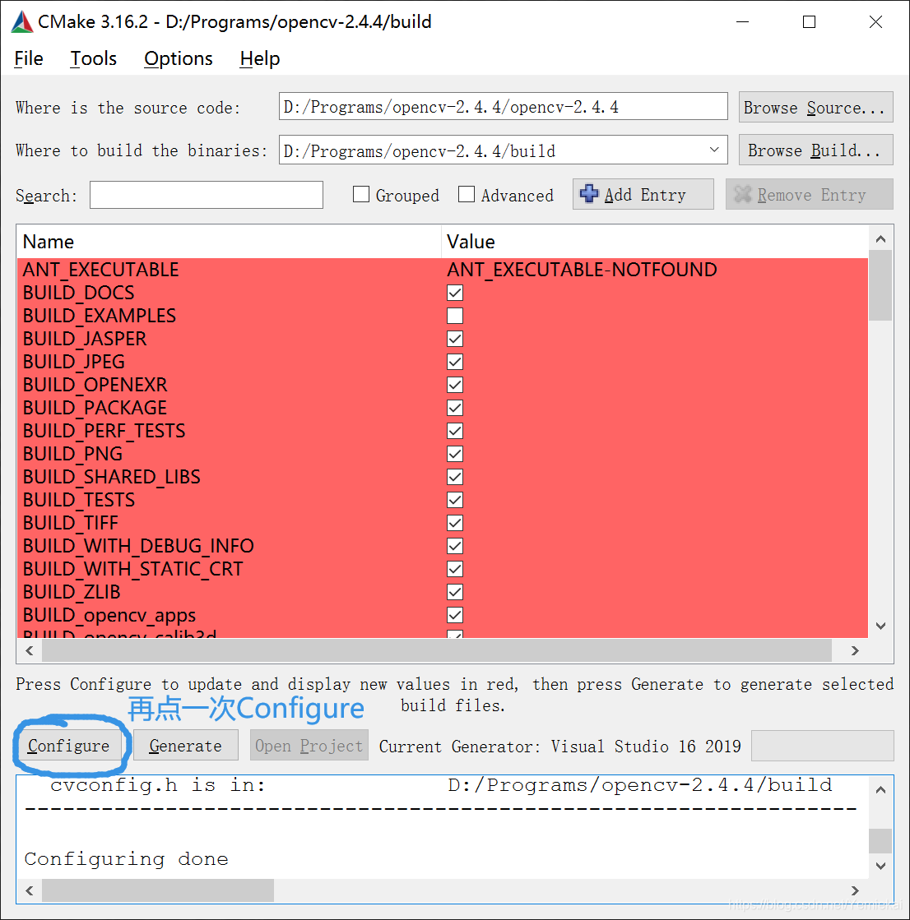
Task: Select the BUILD_DOCS row name
Action: pos(79,293)
